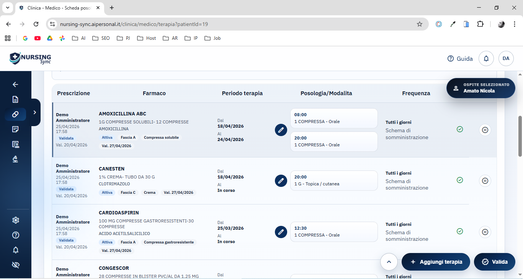Click the CARDIOASPIRIN drug name
Viewport: 523px width, 279px height.
point(119,213)
